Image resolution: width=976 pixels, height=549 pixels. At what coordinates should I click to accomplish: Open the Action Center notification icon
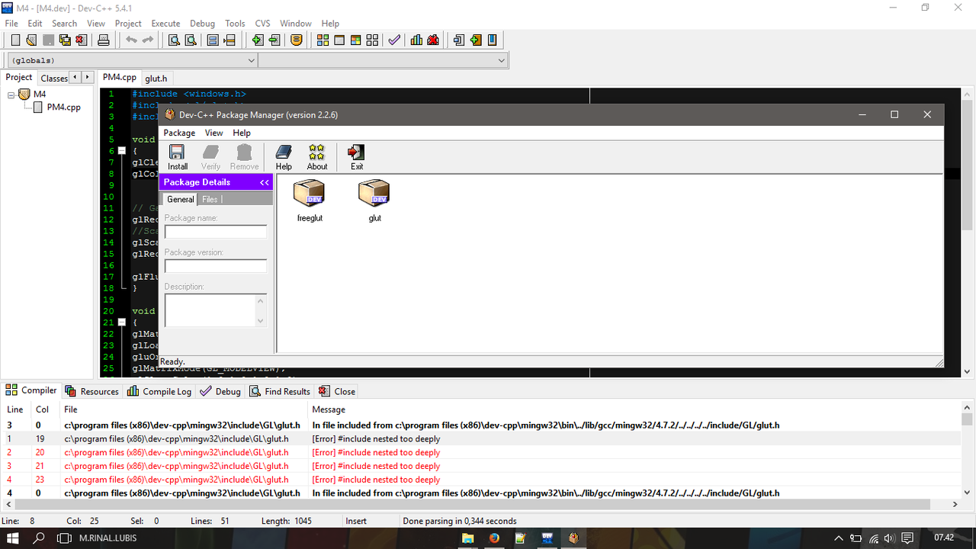pyautogui.click(x=907, y=538)
